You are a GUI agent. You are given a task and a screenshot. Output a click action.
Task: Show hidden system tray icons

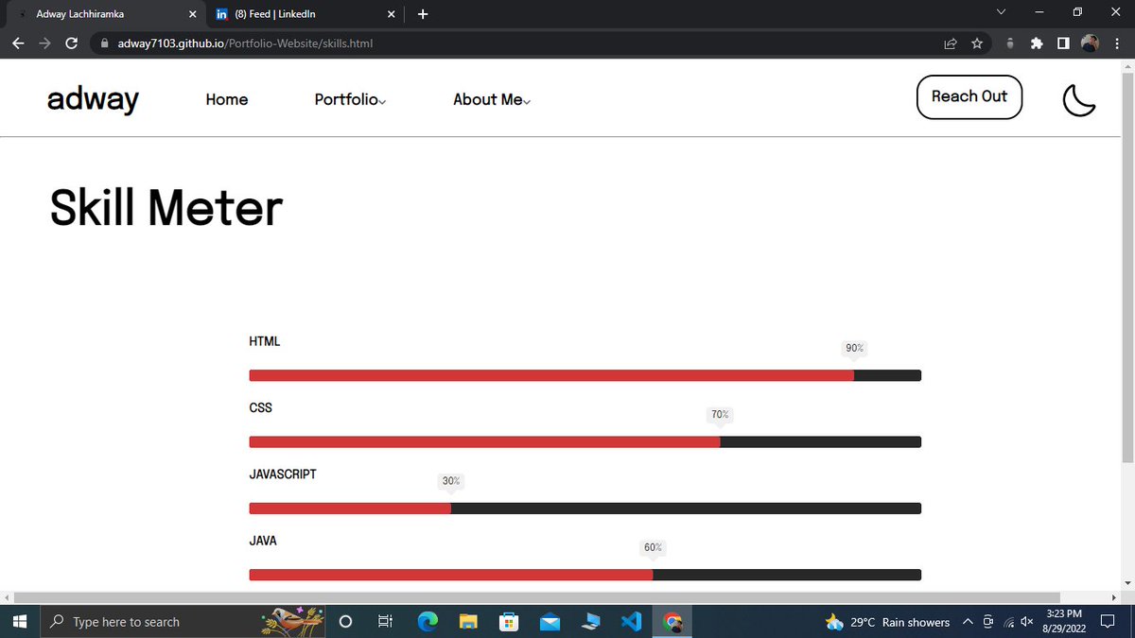(968, 622)
